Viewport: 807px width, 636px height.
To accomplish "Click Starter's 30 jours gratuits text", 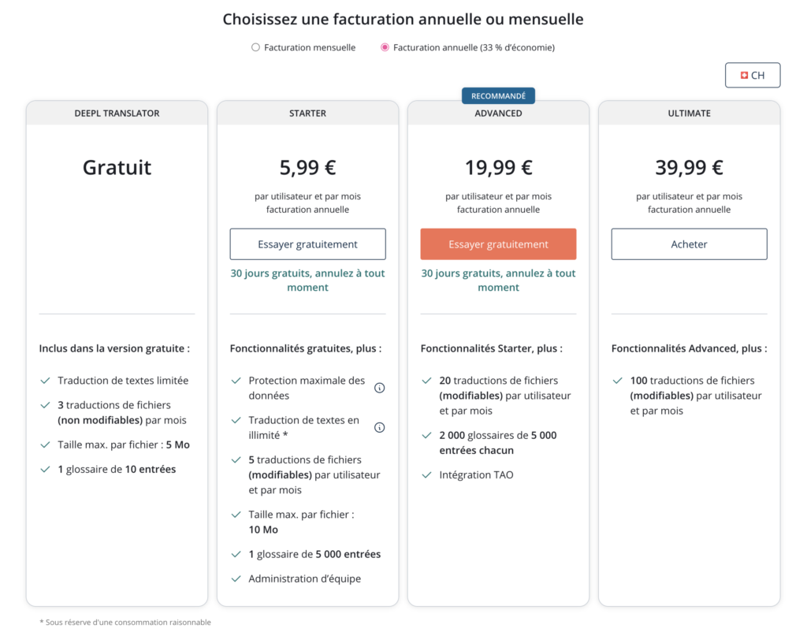I will 308,281.
